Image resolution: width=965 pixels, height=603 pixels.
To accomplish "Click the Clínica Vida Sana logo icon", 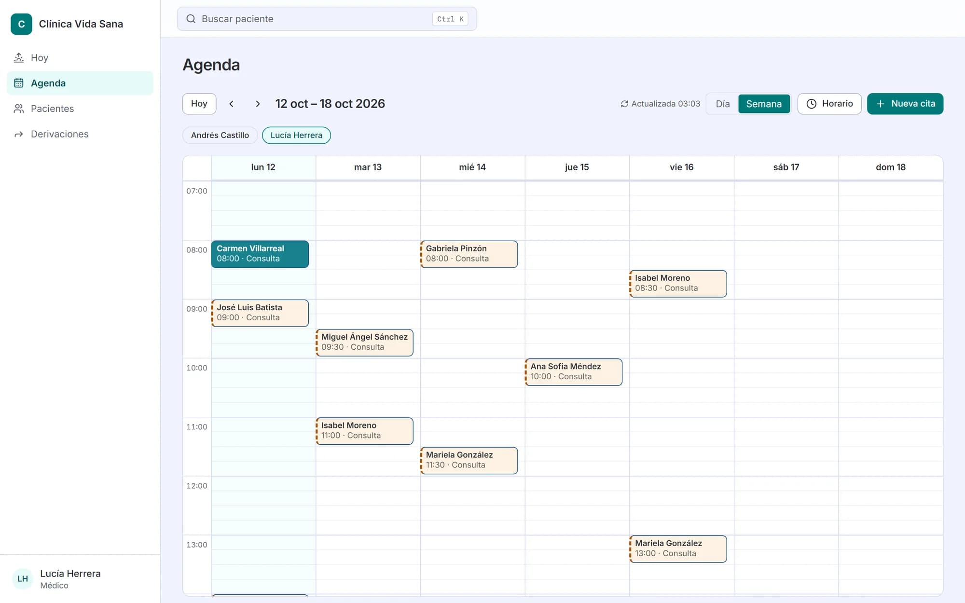I will [21, 24].
